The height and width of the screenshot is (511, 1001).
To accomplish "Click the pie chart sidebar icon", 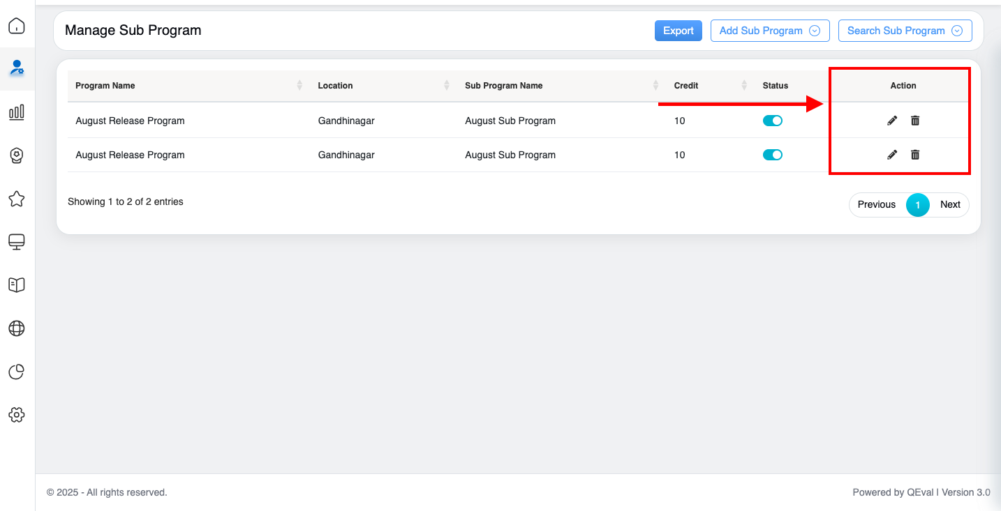I will (x=17, y=372).
